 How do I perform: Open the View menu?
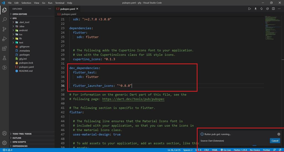[x=37, y=3]
